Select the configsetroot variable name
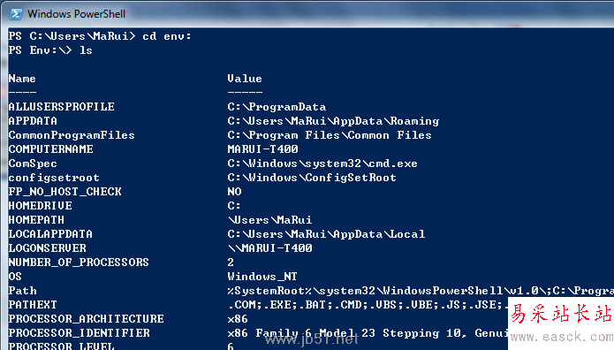The image size is (614, 350). [54, 178]
